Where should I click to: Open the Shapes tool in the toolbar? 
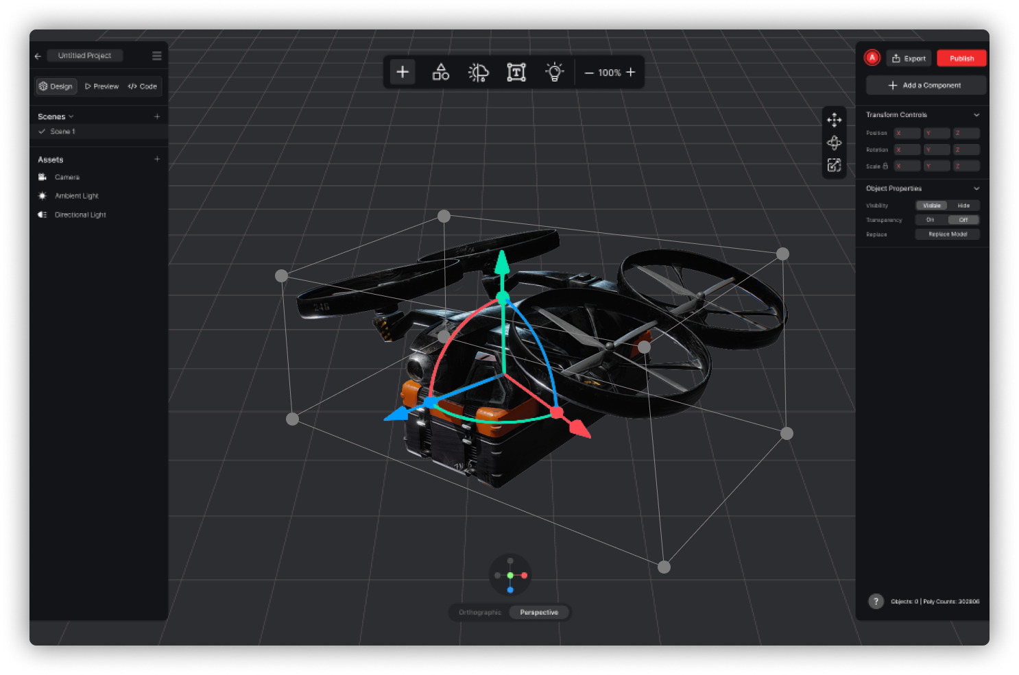coord(440,71)
